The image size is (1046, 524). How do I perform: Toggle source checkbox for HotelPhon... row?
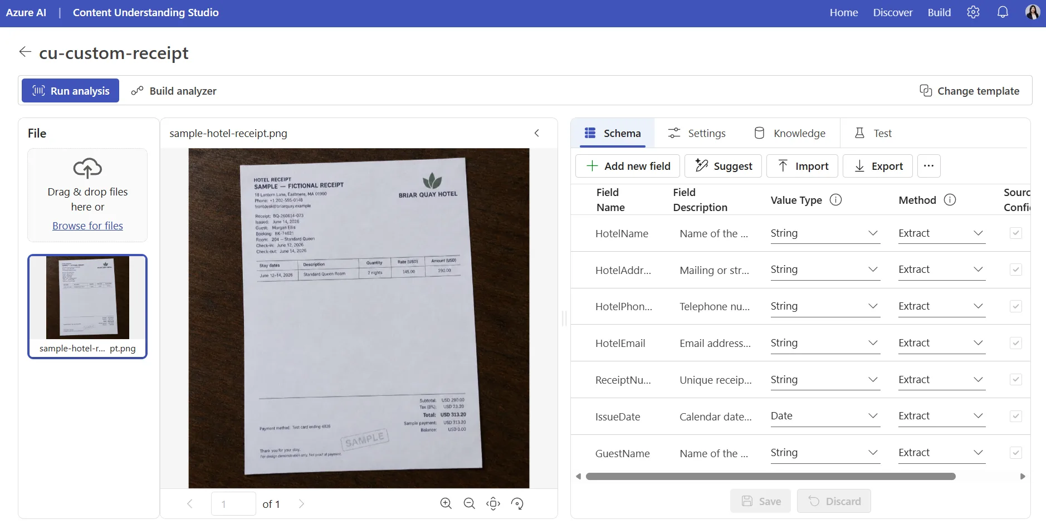tap(1016, 306)
